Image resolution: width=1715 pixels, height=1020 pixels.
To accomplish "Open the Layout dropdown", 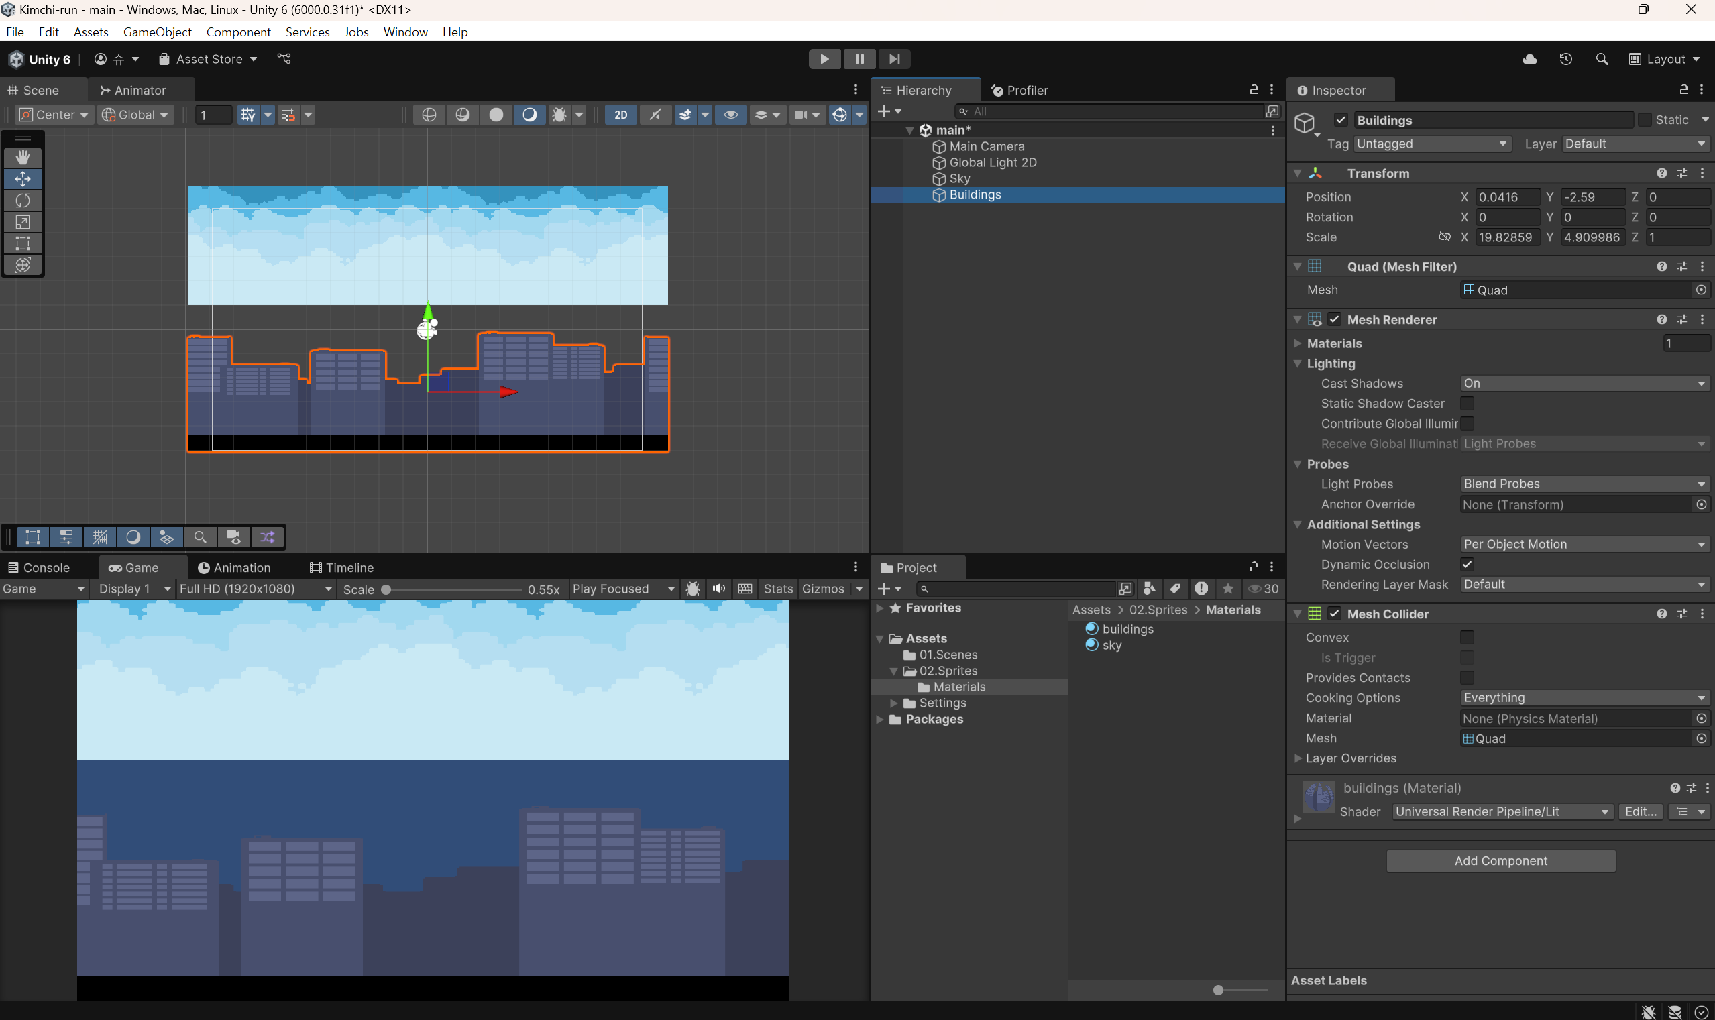I will (1665, 59).
